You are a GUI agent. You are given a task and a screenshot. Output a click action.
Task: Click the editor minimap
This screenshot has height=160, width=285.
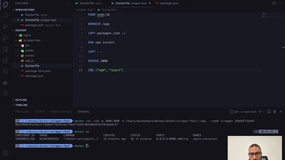click(x=272, y=15)
